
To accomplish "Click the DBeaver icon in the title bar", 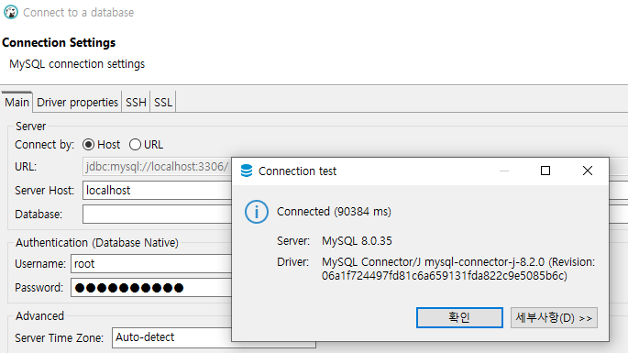I will tap(11, 12).
